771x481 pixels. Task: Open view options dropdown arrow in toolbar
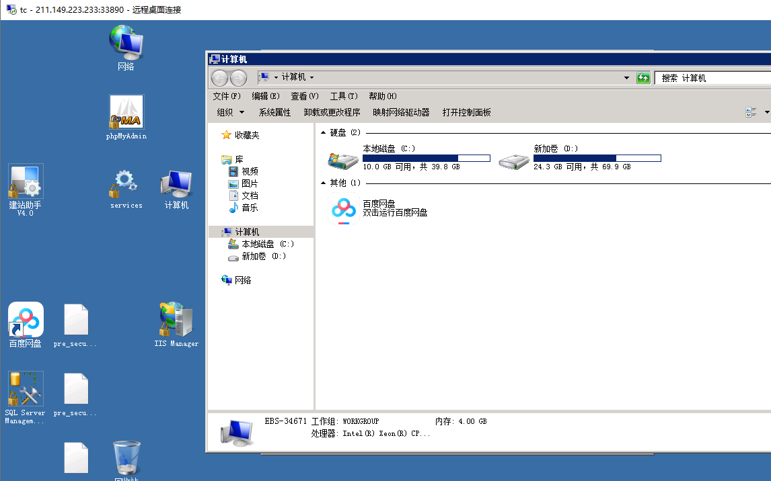click(x=766, y=112)
